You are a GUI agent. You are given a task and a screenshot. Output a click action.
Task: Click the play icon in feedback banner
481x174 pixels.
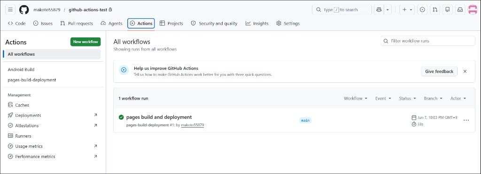(x=124, y=70)
